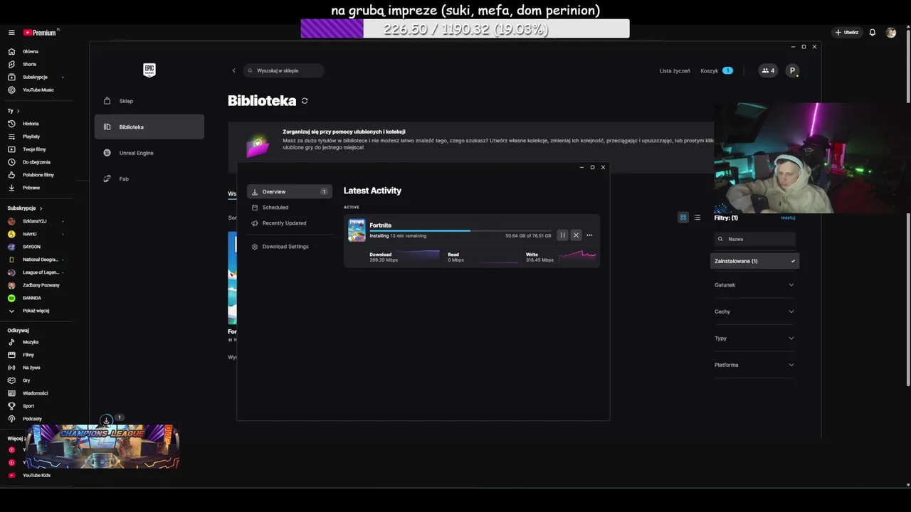Open the Overview tab in downloads
911x512 pixels.
pyautogui.click(x=290, y=192)
